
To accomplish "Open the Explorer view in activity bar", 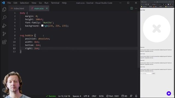I will (x=4, y=10).
